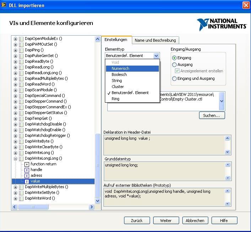Click the Suchen... button
The height and width of the screenshot is (232, 251).
click(212, 115)
